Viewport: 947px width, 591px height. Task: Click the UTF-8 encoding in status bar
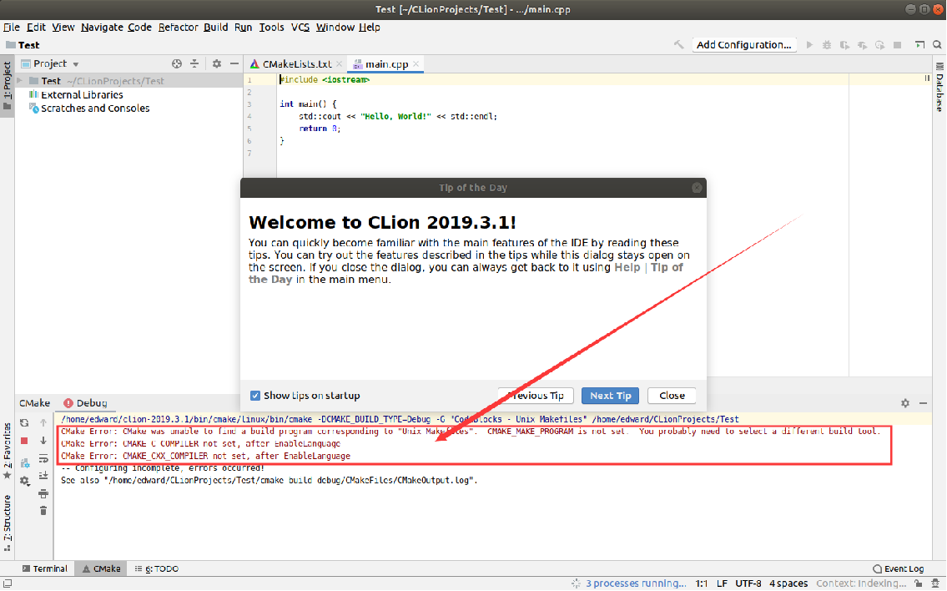748,583
